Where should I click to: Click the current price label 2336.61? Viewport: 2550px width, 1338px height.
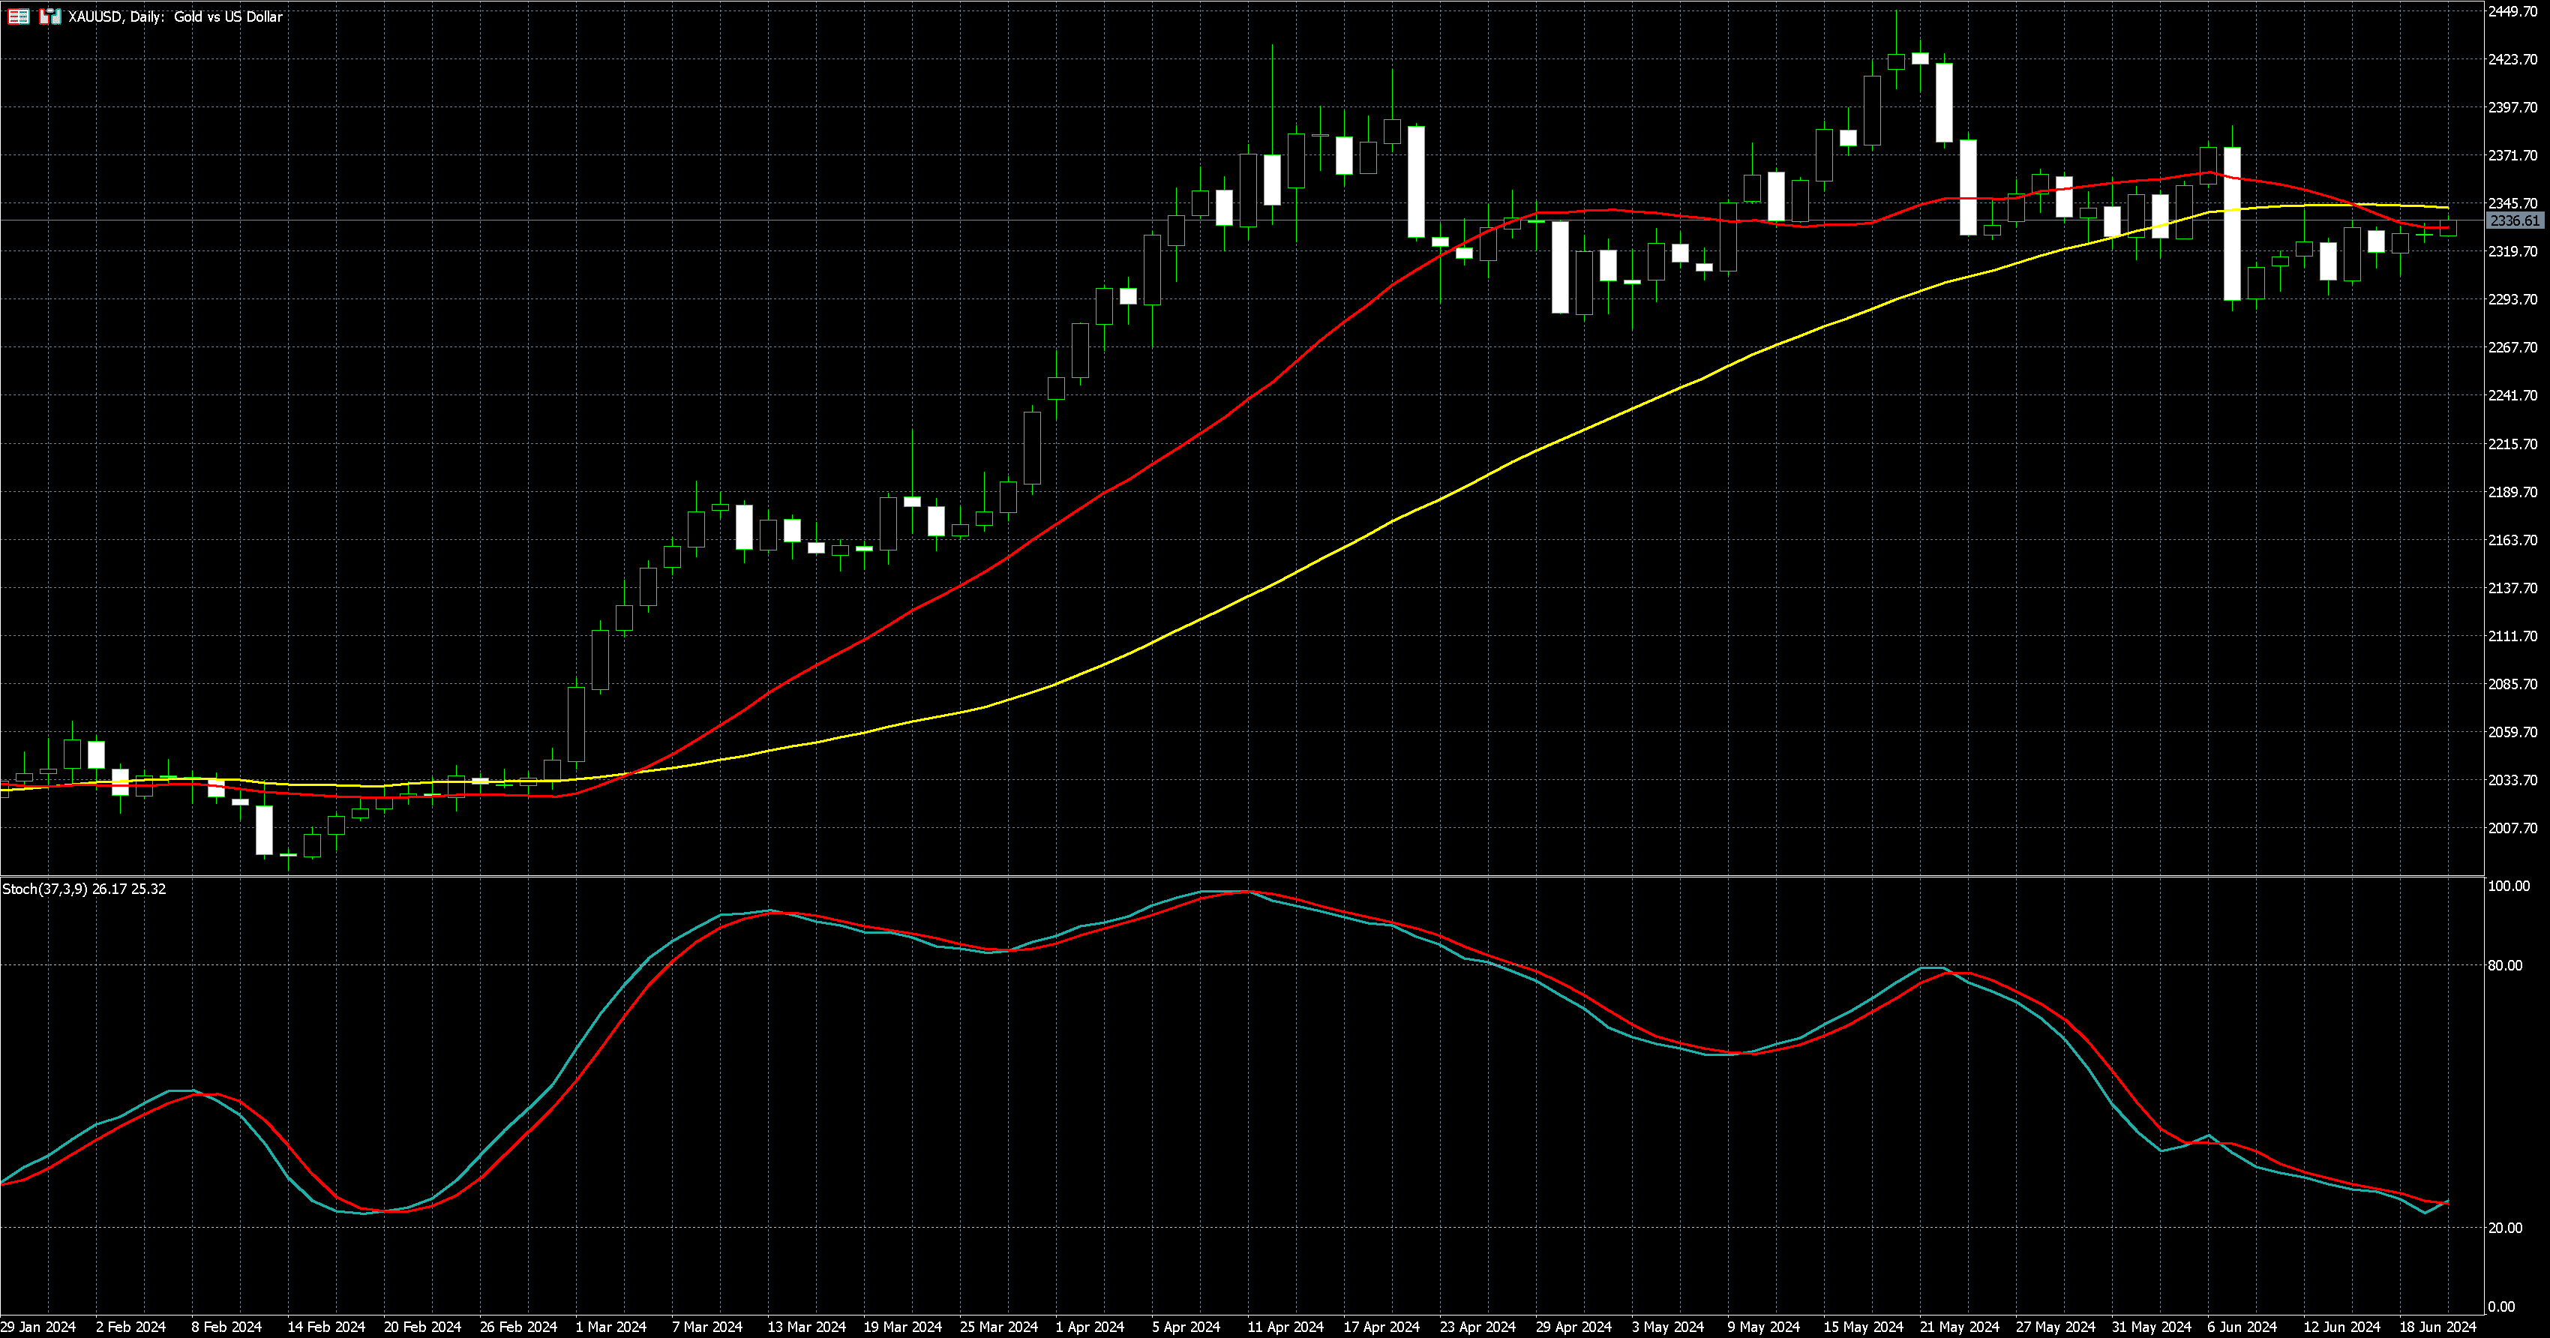click(x=2514, y=220)
